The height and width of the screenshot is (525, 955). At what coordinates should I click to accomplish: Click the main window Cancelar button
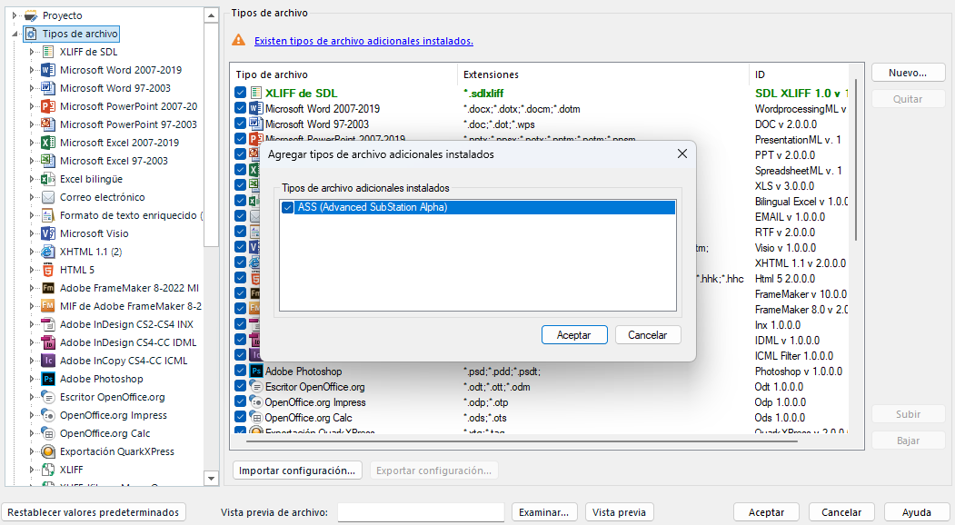[x=841, y=512]
